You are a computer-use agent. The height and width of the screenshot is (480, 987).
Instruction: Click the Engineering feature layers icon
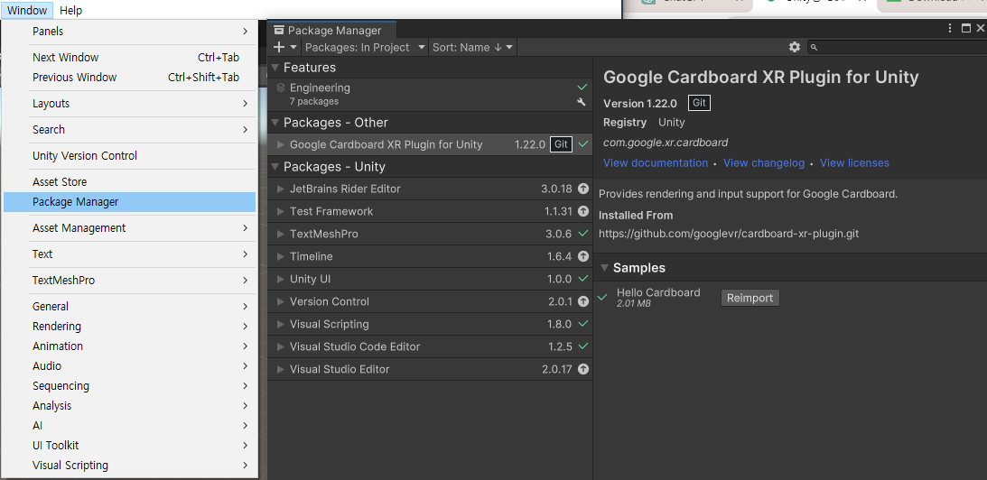(x=281, y=88)
